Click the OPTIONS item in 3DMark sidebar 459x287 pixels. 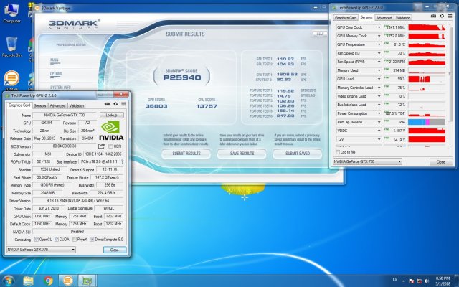[56, 73]
